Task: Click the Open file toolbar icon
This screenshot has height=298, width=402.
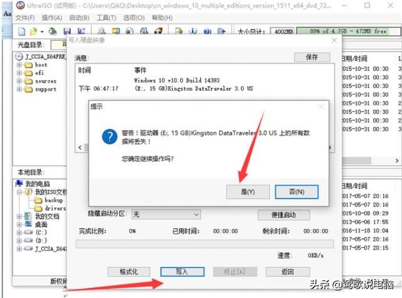Action: pyautogui.click(x=33, y=31)
